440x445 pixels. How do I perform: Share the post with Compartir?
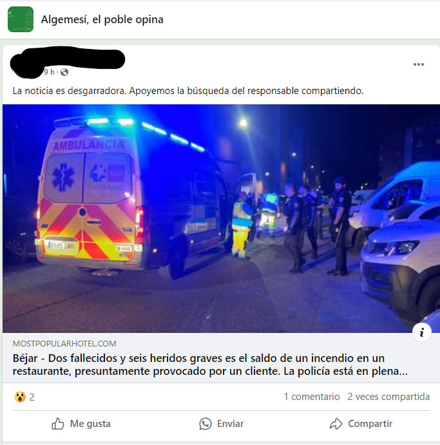tap(361, 424)
